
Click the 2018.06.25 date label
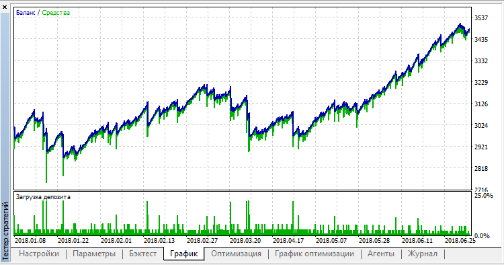tap(460, 241)
